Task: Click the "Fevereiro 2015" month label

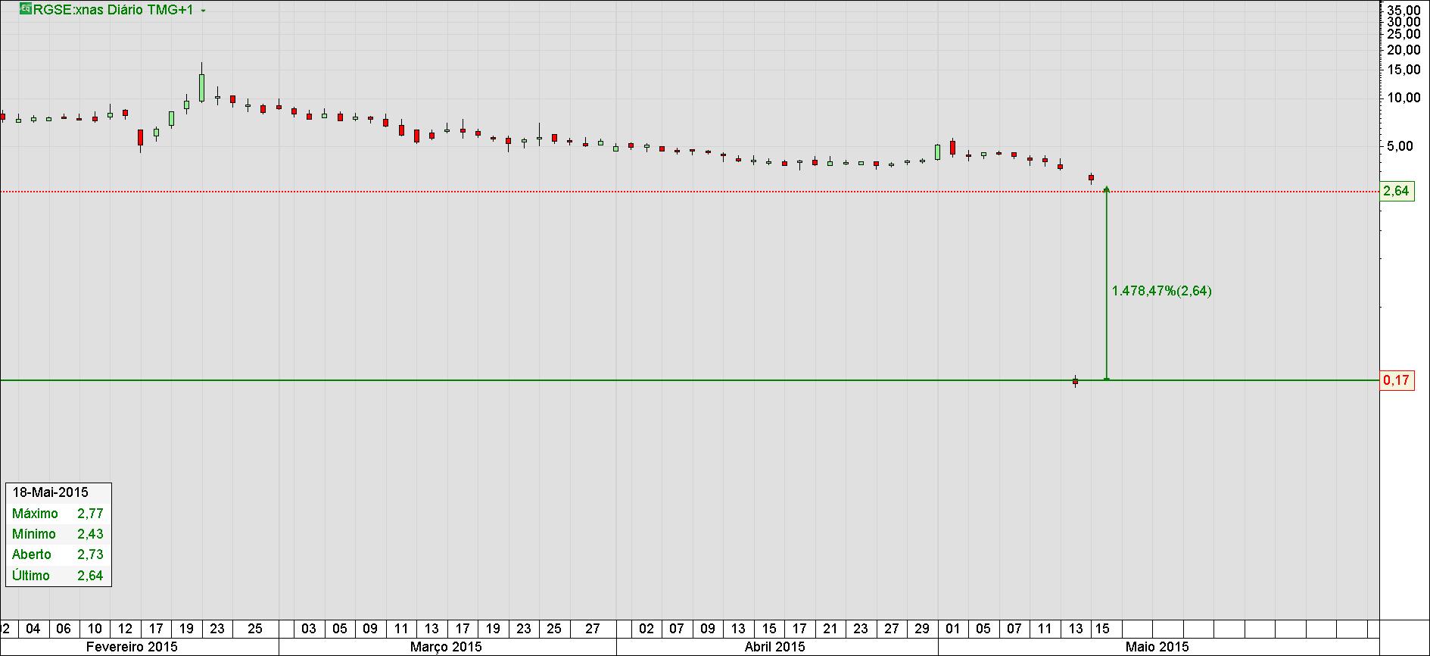Action: pyautogui.click(x=132, y=647)
